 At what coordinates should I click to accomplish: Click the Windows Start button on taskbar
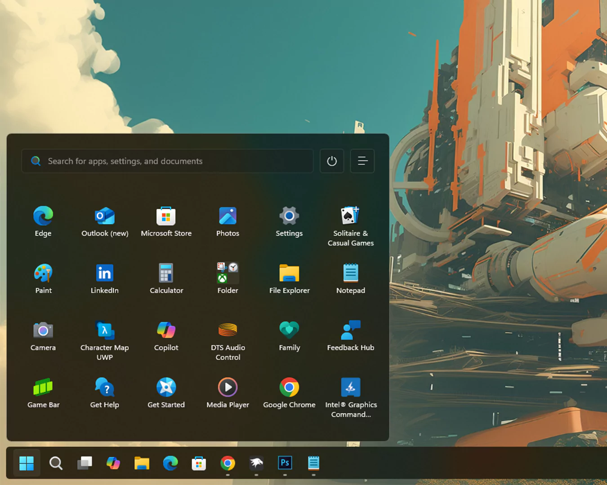click(27, 463)
